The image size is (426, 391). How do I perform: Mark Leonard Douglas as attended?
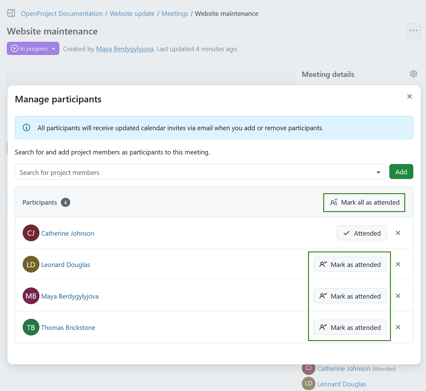tap(350, 264)
